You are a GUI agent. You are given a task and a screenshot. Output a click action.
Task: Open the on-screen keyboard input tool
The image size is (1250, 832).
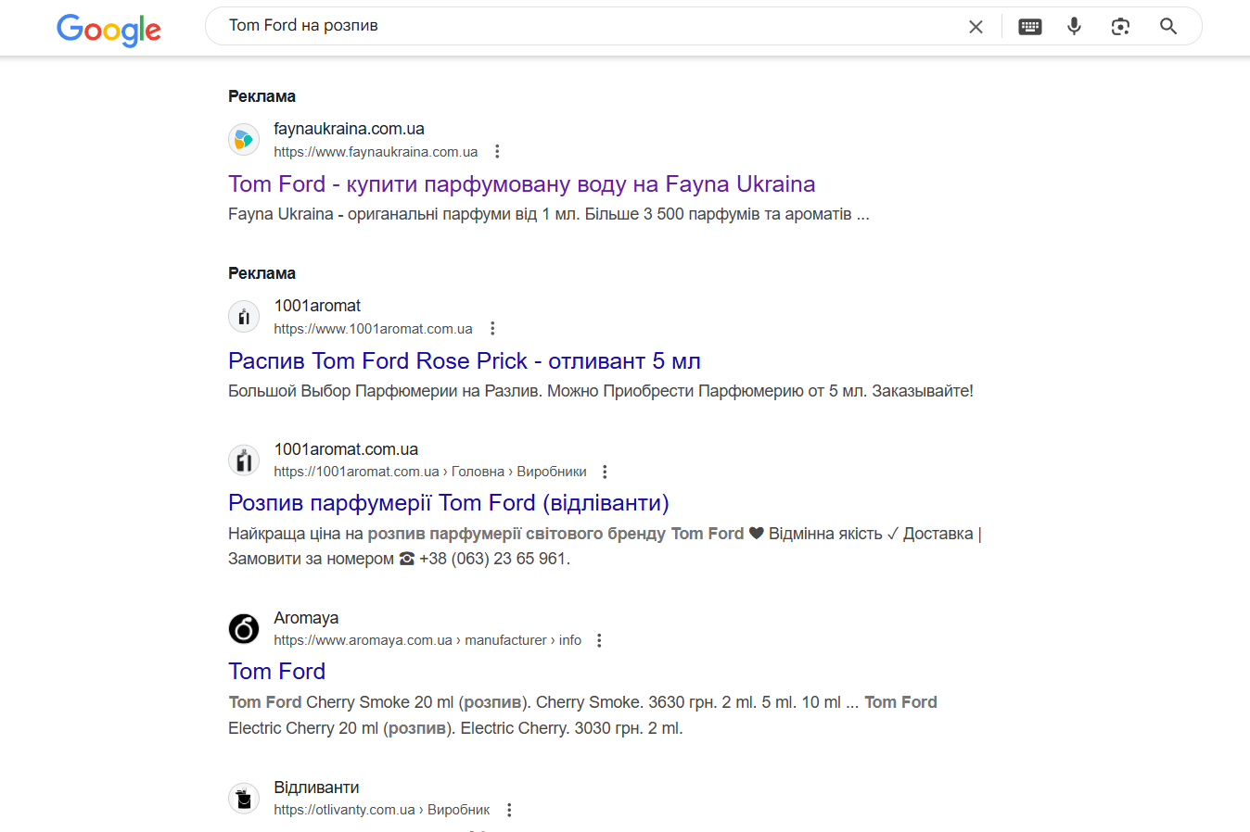[1029, 27]
